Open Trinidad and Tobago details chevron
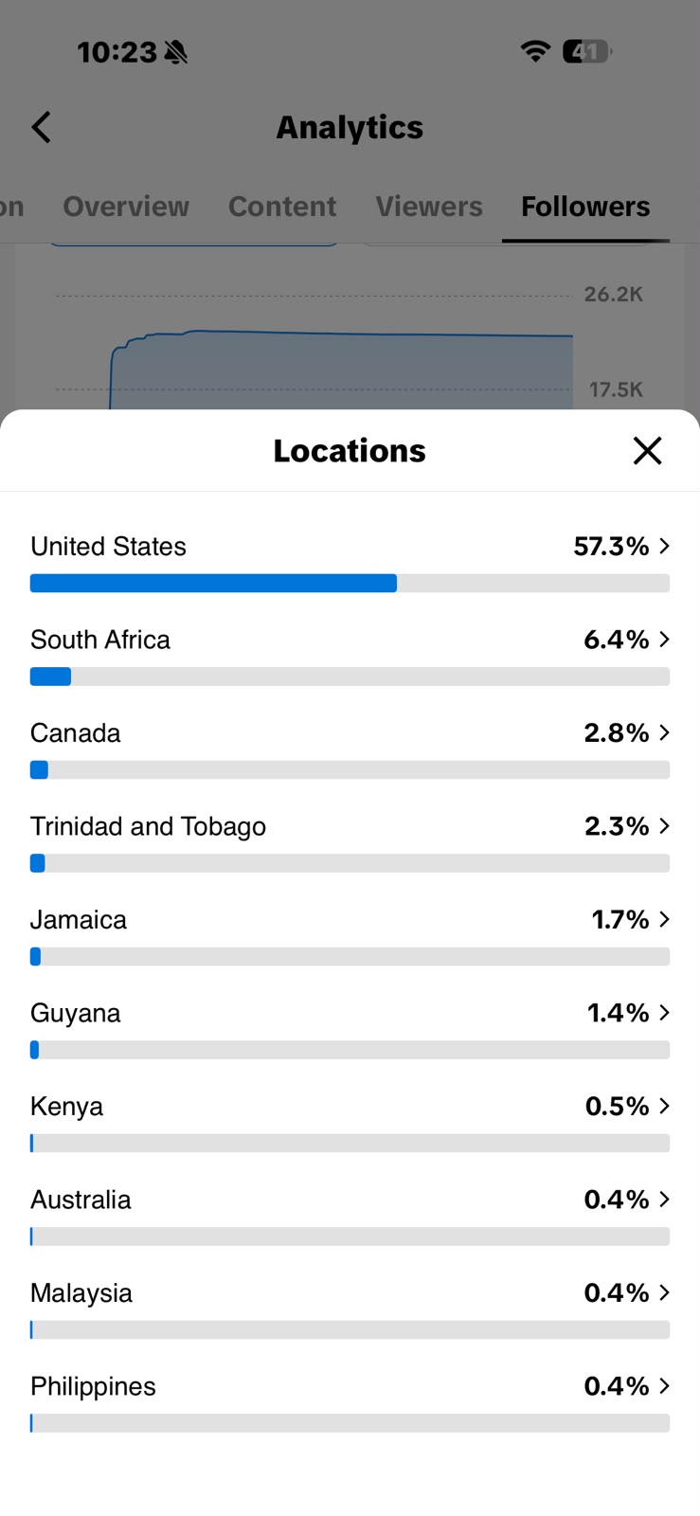The height and width of the screenshot is (1516, 700). click(x=664, y=826)
